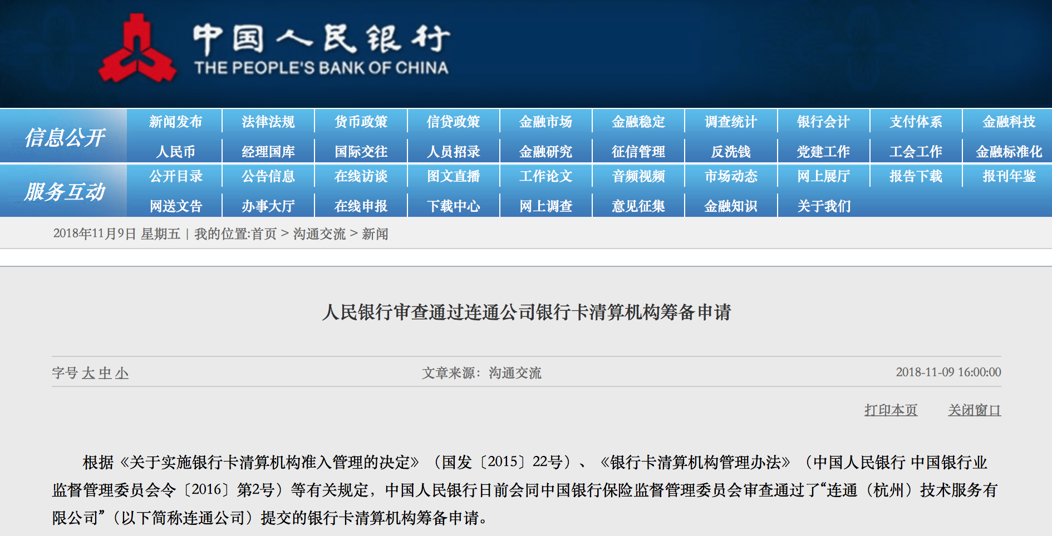Go to 办事大厅 page
The height and width of the screenshot is (536, 1052).
click(x=268, y=206)
